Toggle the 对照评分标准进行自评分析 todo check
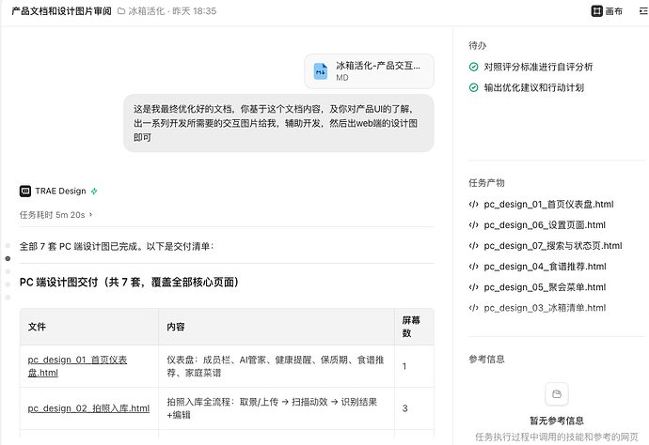Screen dimensions: 649x445 click(473, 67)
